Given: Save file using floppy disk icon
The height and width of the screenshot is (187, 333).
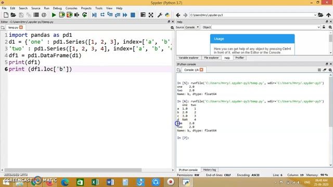Looking at the screenshot, I should [x=21, y=15].
